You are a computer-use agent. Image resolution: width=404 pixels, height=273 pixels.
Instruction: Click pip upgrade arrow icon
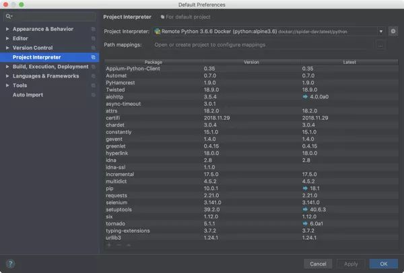pos(305,188)
